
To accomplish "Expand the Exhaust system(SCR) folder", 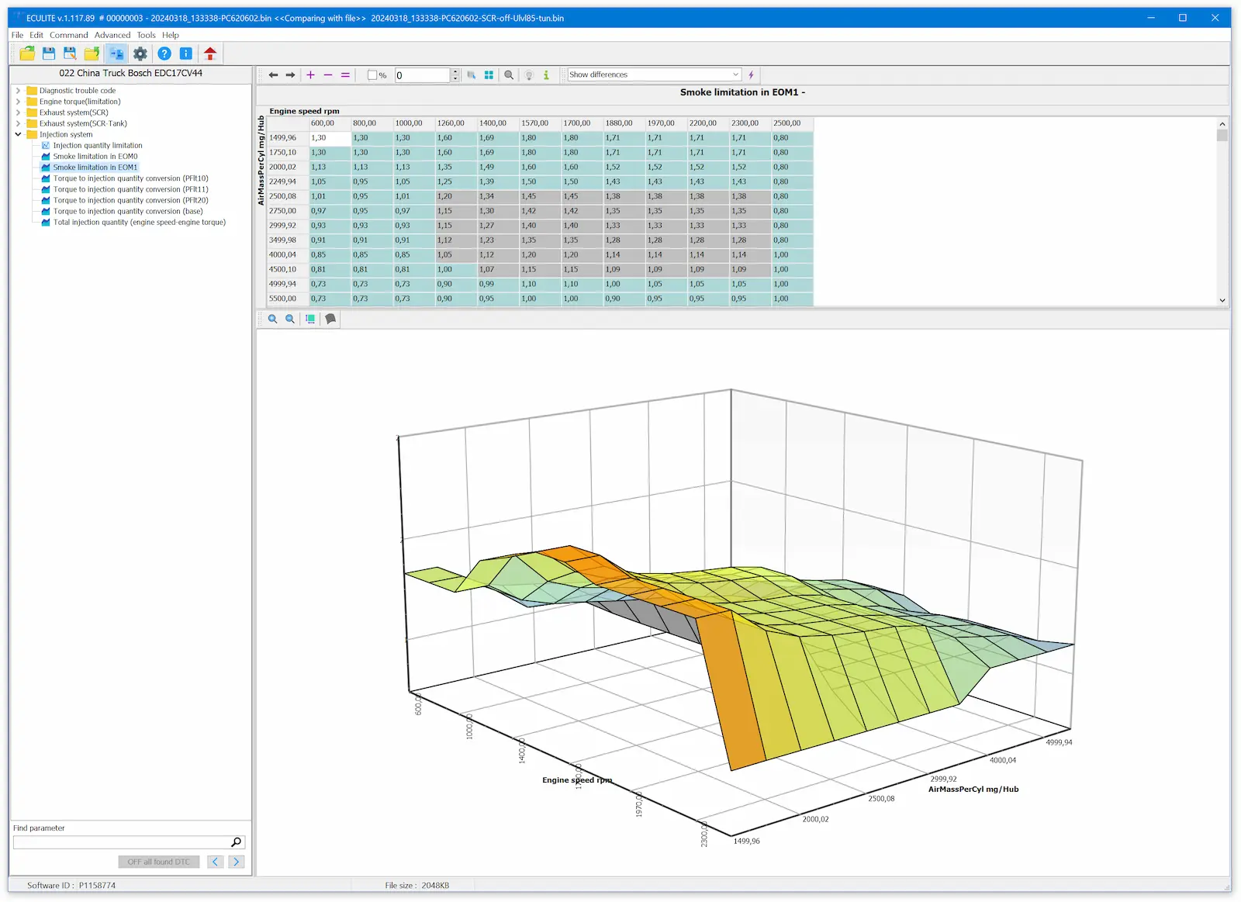I will tap(18, 112).
